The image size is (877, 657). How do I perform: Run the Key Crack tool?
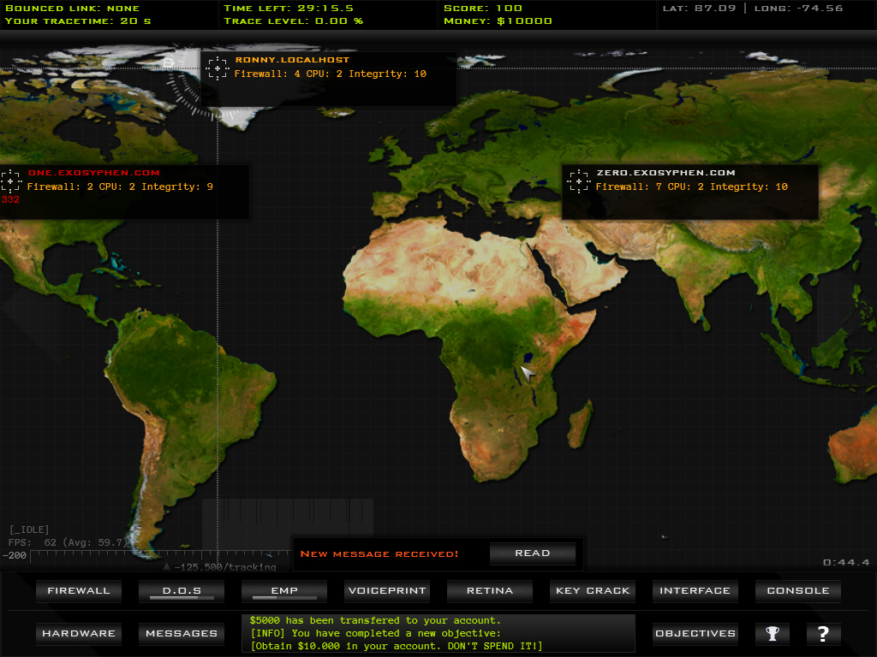tap(593, 591)
